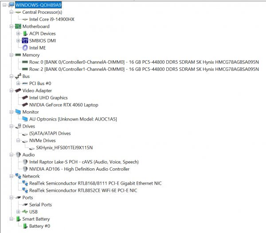Click the Drives category icon
This screenshot has width=266, height=233.
[18, 126]
